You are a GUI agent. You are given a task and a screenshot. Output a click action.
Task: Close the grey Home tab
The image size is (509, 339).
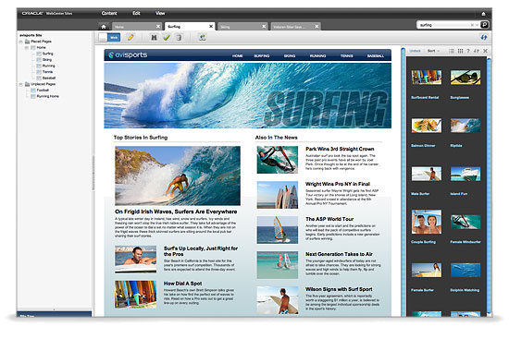(158, 26)
